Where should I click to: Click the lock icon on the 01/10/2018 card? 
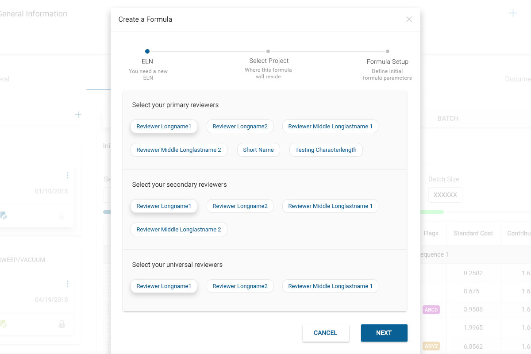point(62,215)
